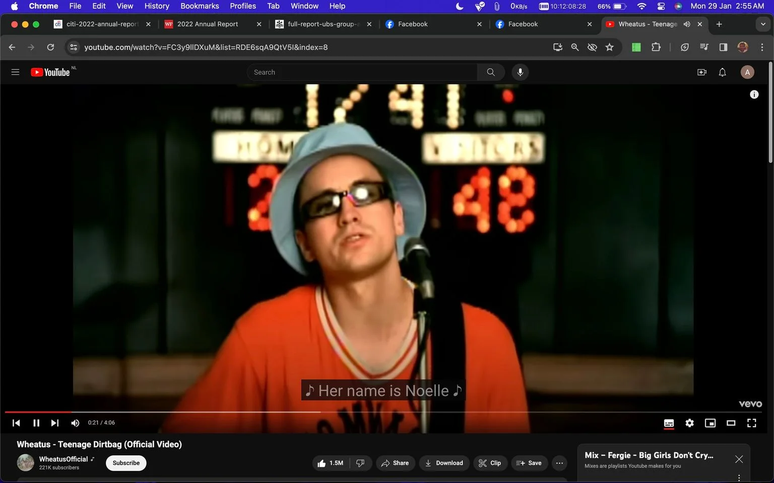The width and height of the screenshot is (774, 483).
Task: Click the Download button
Action: [444, 463]
